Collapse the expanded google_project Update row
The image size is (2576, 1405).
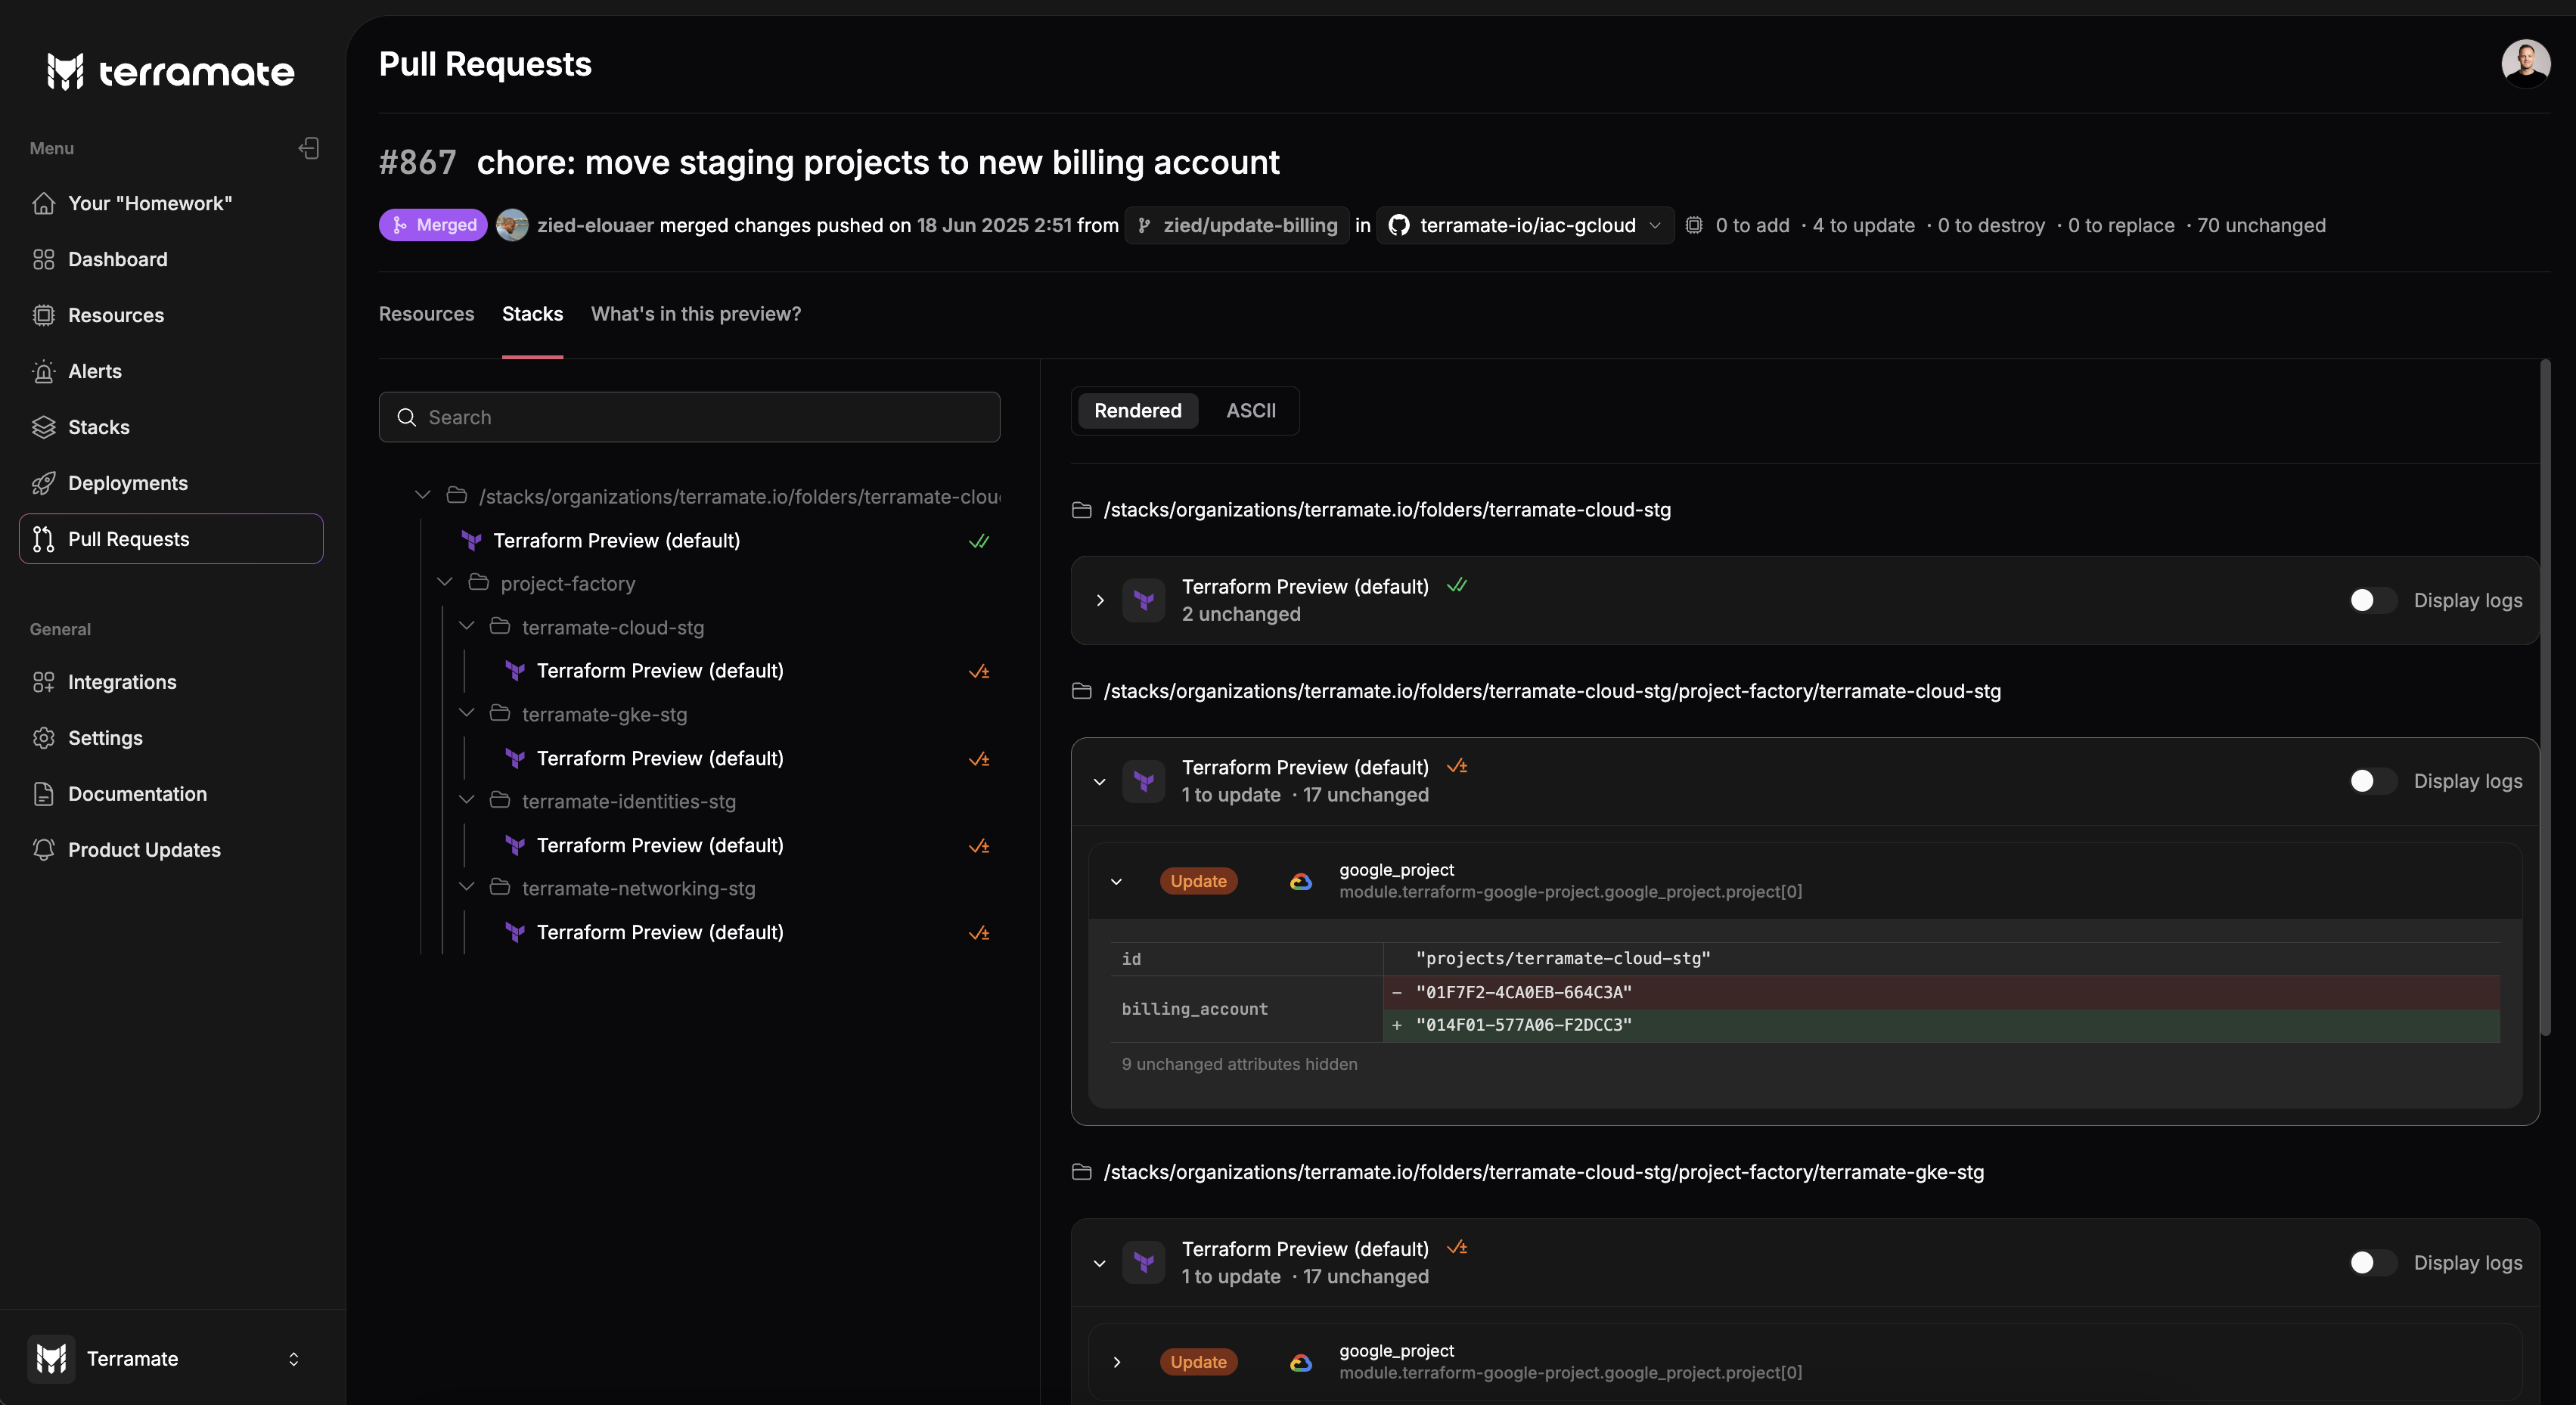1117,881
